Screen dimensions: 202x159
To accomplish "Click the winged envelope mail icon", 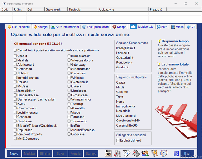I will tap(127, 153).
